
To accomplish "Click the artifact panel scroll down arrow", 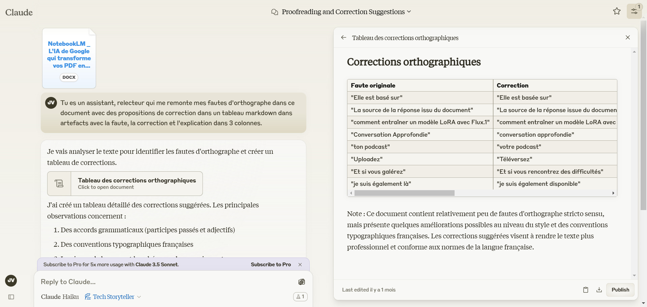I will [x=634, y=275].
